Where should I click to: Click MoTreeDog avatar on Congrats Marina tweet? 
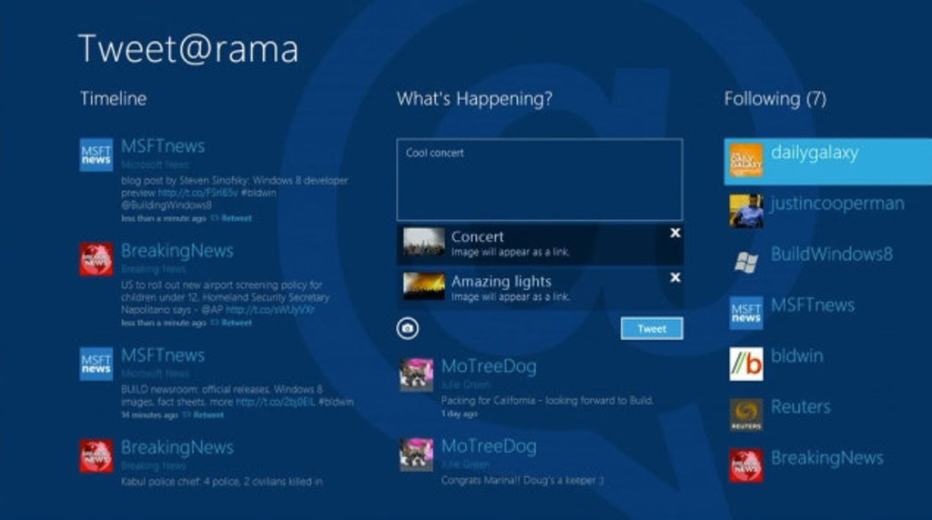pyautogui.click(x=416, y=455)
